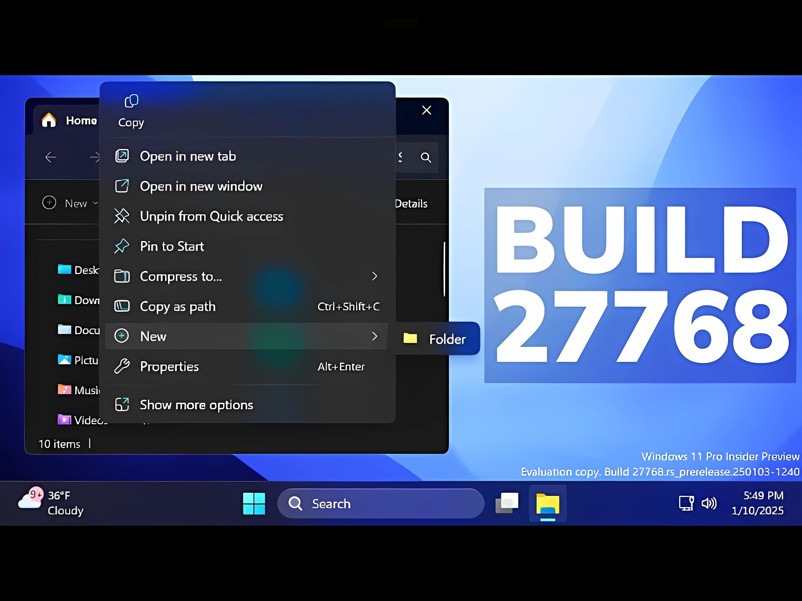The image size is (802, 601).
Task: Go back with the left arrow
Action: click(51, 157)
